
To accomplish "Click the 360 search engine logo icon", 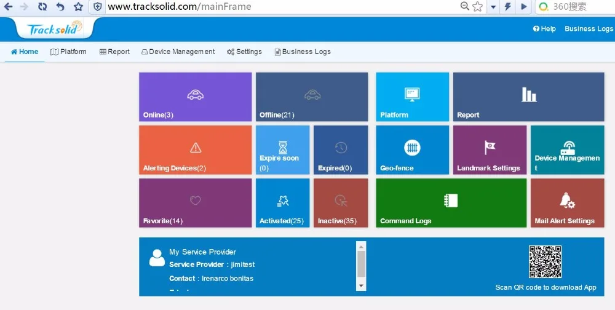I will point(544,7).
